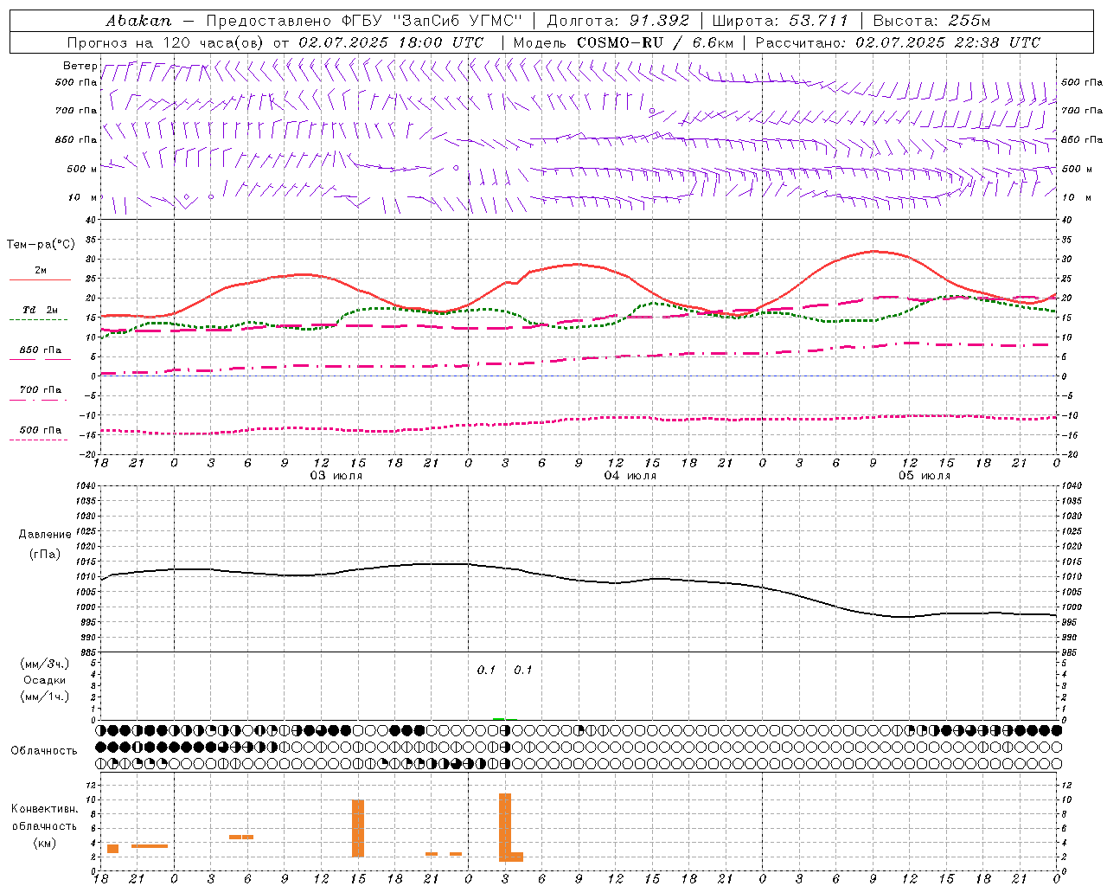This screenshot has height=886, width=1107.
Task: Click the Рассчитано: 02.07.2025 22:38 UTC timestamp
Action: point(898,42)
